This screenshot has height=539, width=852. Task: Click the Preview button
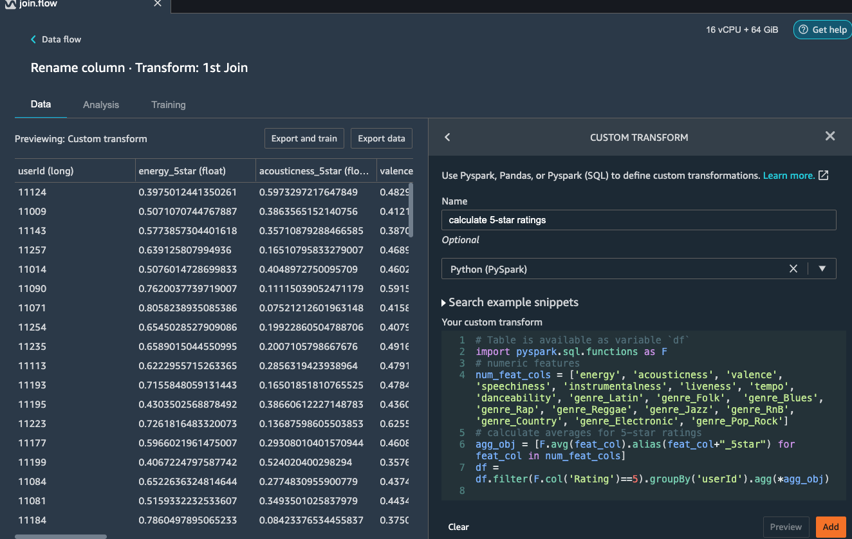[x=786, y=527]
